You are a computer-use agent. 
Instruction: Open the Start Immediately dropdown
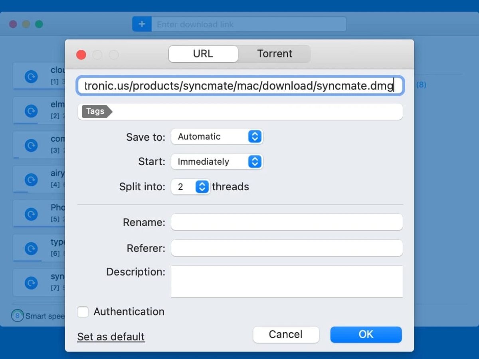tap(217, 162)
